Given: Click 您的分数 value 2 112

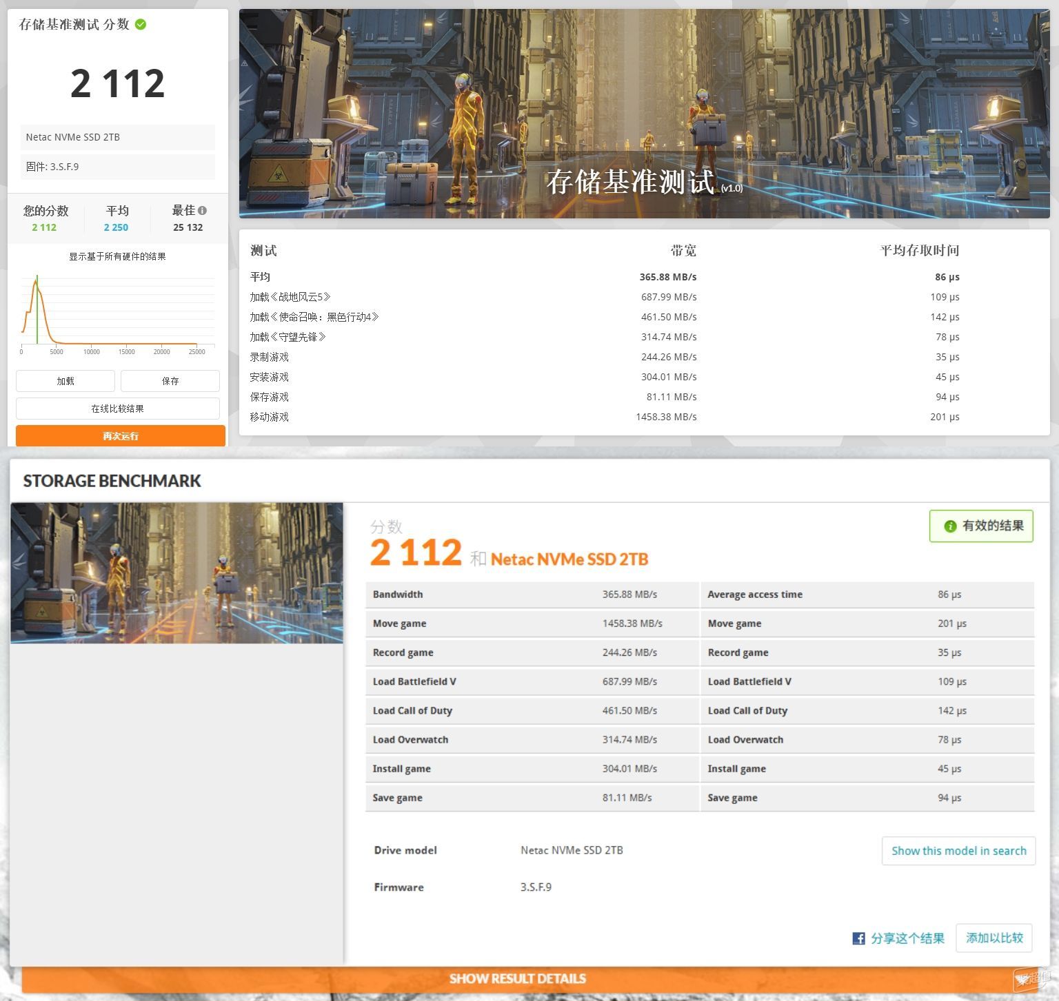Looking at the screenshot, I should point(44,227).
